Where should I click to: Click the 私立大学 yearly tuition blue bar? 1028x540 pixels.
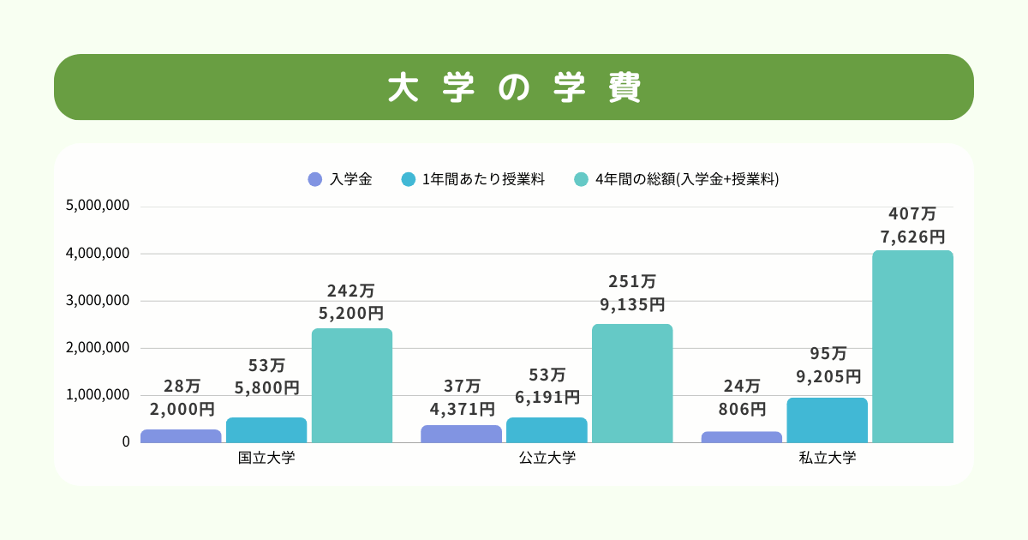828,420
